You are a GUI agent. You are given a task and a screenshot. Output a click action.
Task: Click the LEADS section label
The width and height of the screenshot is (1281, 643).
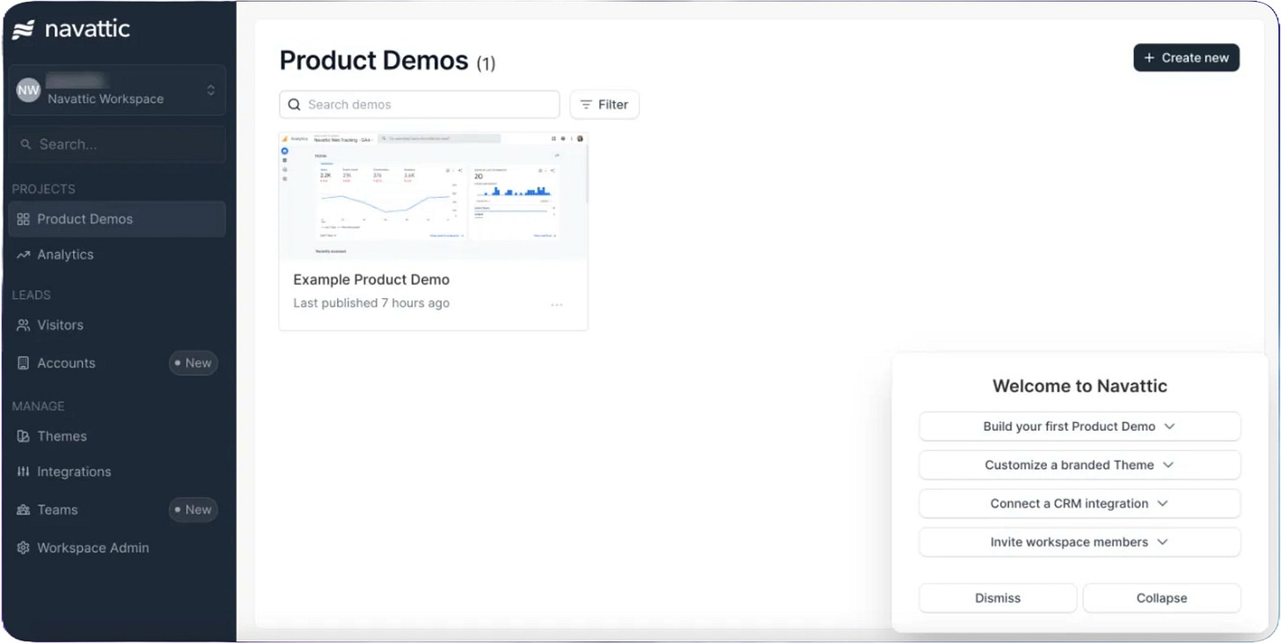32,295
